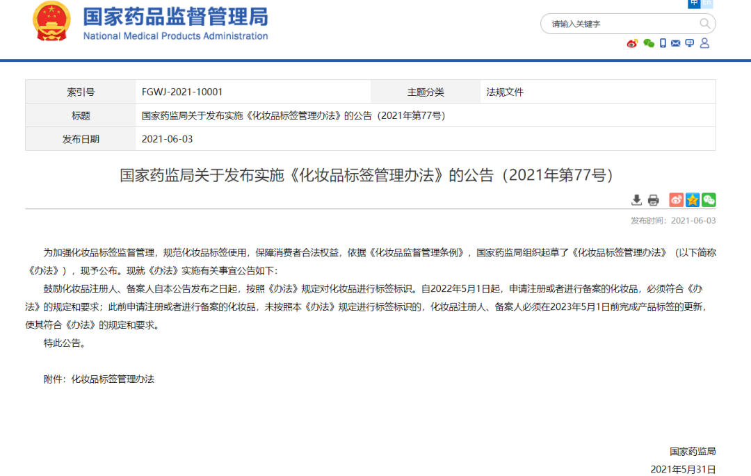Switch language to 中 (Chinese)
Viewport: 751px width, 476px height.
pos(694,3)
